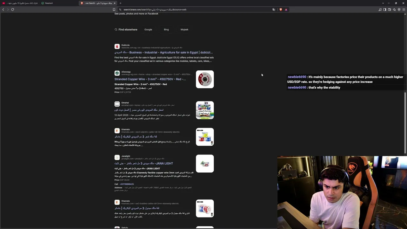Bookmark this page with the bookmark icon

[114, 10]
